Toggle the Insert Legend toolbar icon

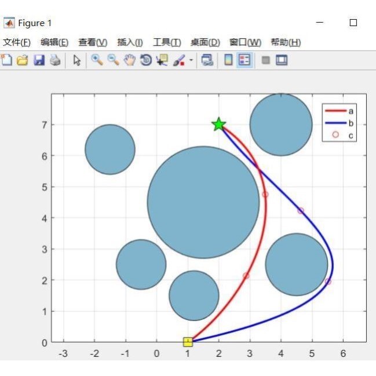[x=244, y=60]
